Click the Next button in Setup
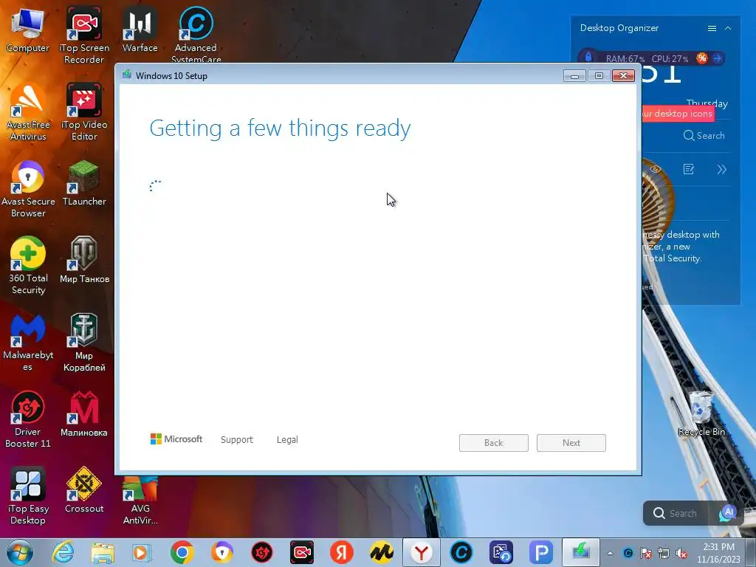 pos(571,443)
